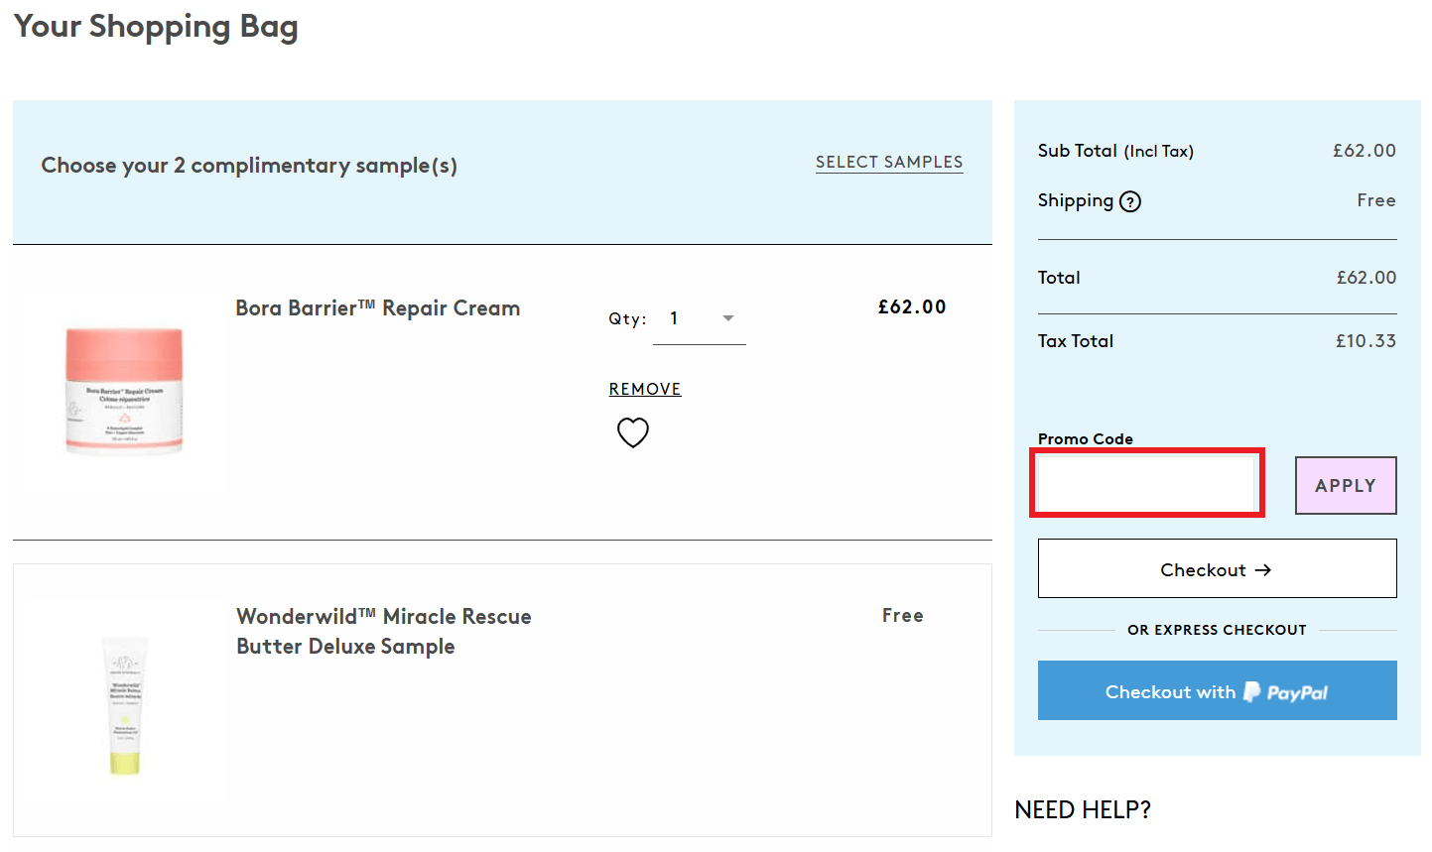Open the Bora Barrier Repair Cream product title
This screenshot has height=852, width=1432.
click(x=377, y=307)
